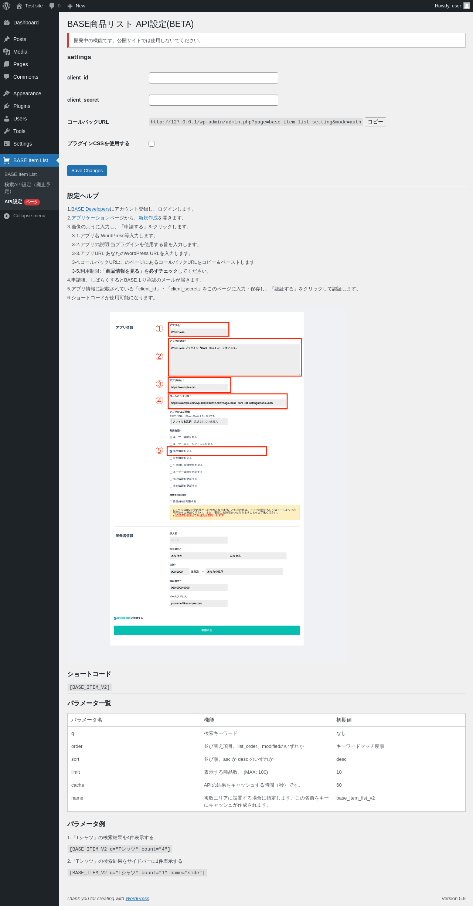Open the user avatar in admin bar

(467, 6)
